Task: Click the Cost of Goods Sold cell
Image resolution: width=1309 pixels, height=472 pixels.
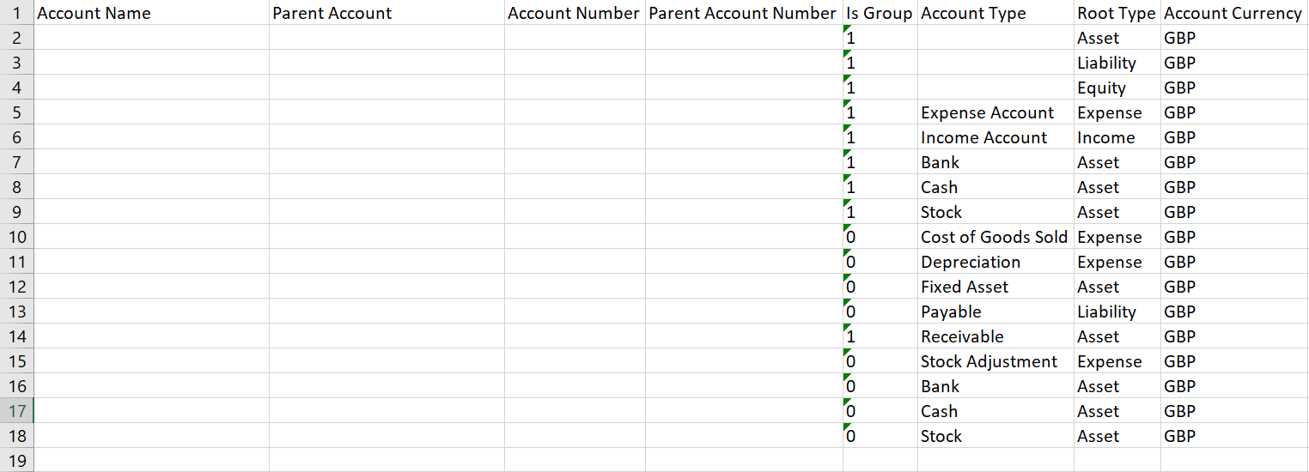Action: [x=994, y=237]
